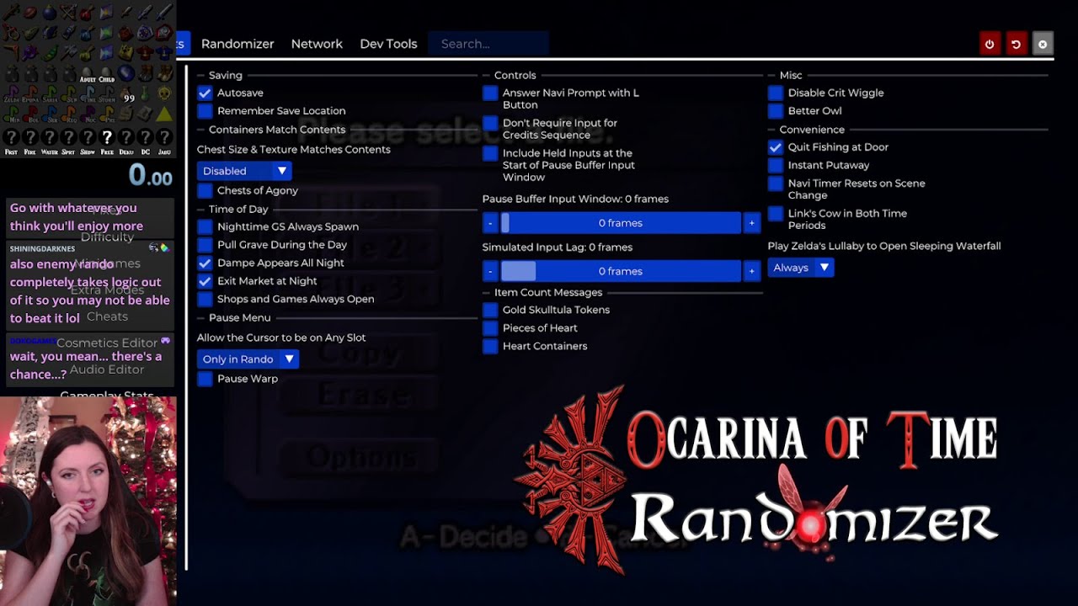Select Audio Editor in the sidebar

coord(107,369)
